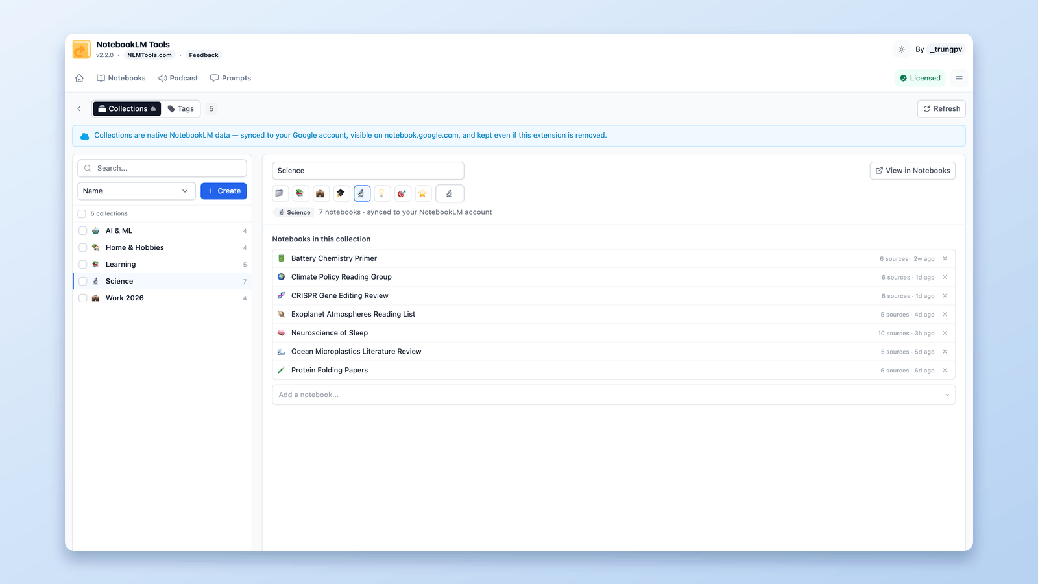Image resolution: width=1038 pixels, height=584 pixels.
Task: Pick the light bulb emoji icon
Action: click(x=382, y=193)
